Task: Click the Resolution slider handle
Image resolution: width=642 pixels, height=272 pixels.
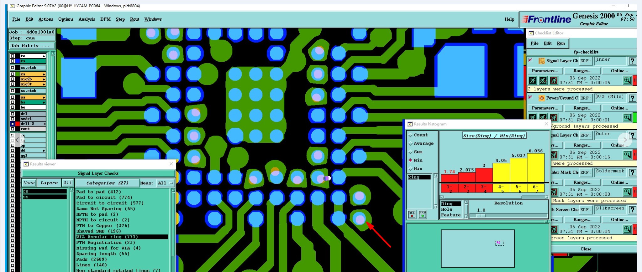Action: [481, 216]
